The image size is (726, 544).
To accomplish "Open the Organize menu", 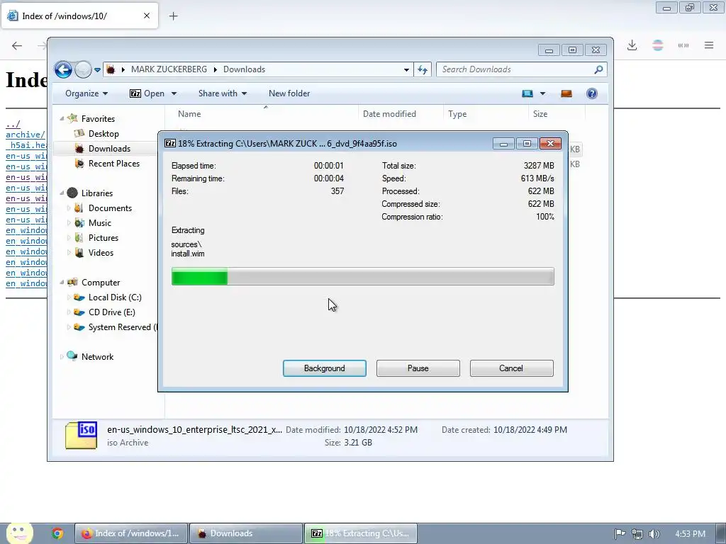I will [x=86, y=93].
